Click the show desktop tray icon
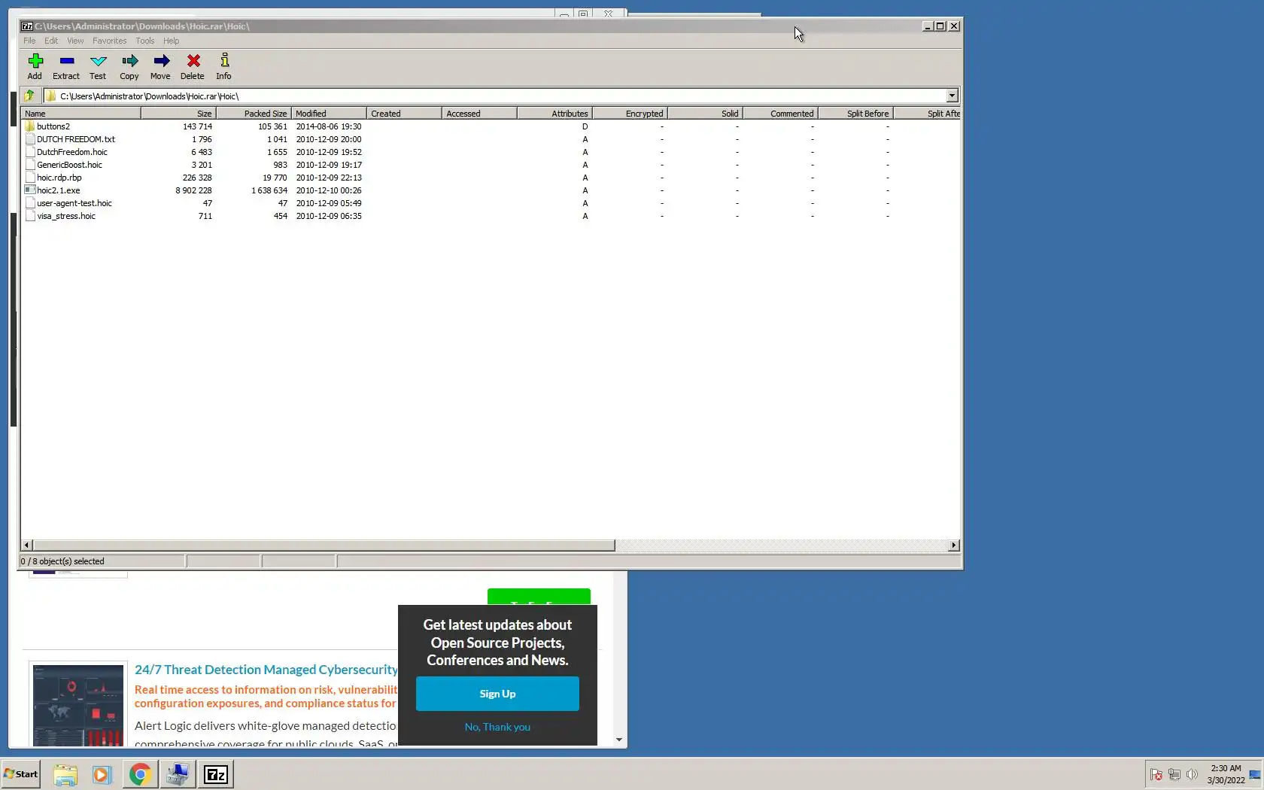The image size is (1264, 790). tap(1254, 774)
